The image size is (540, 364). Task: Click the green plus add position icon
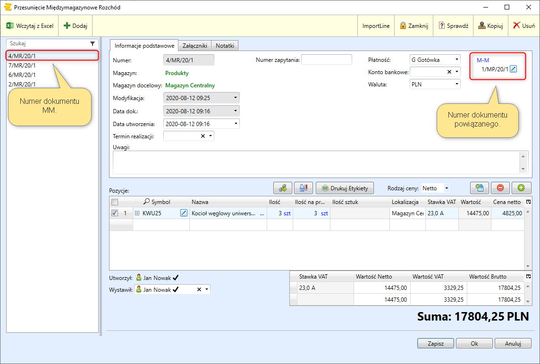point(521,188)
